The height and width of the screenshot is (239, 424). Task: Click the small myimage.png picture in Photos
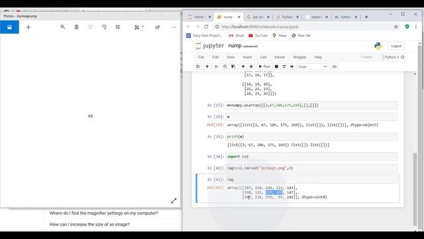click(x=90, y=116)
